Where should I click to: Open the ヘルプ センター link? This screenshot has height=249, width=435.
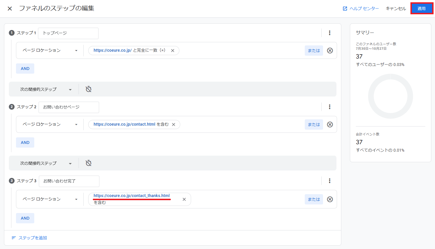point(361,9)
